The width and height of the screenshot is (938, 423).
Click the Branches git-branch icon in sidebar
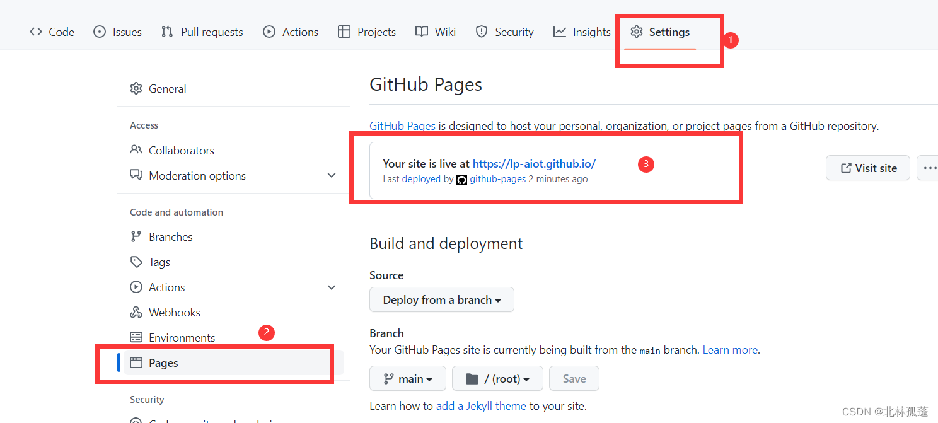pos(136,236)
